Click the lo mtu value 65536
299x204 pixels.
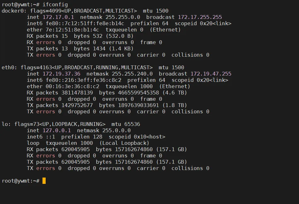coord(132,124)
